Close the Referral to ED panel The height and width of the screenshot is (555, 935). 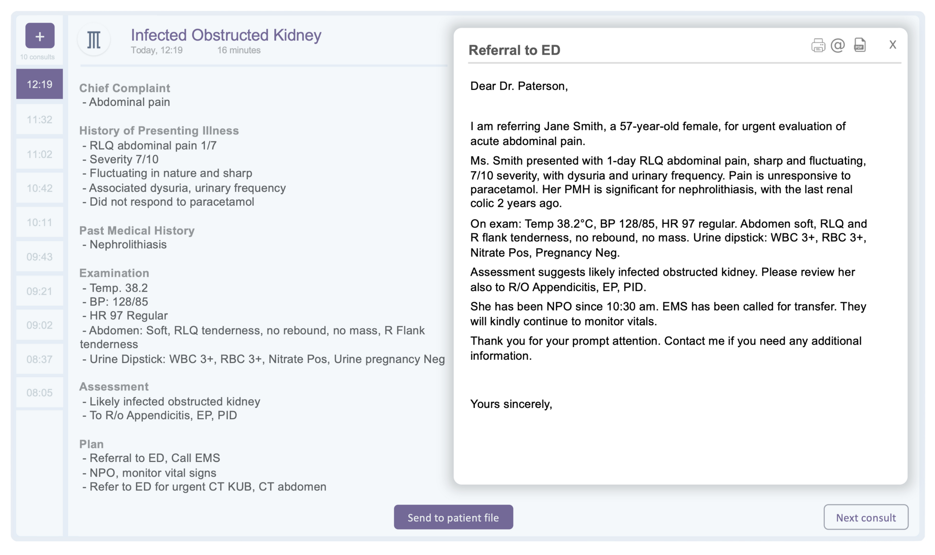(893, 45)
